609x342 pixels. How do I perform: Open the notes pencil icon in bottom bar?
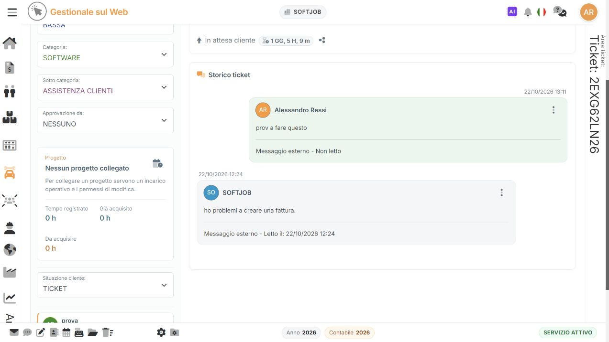41,332
